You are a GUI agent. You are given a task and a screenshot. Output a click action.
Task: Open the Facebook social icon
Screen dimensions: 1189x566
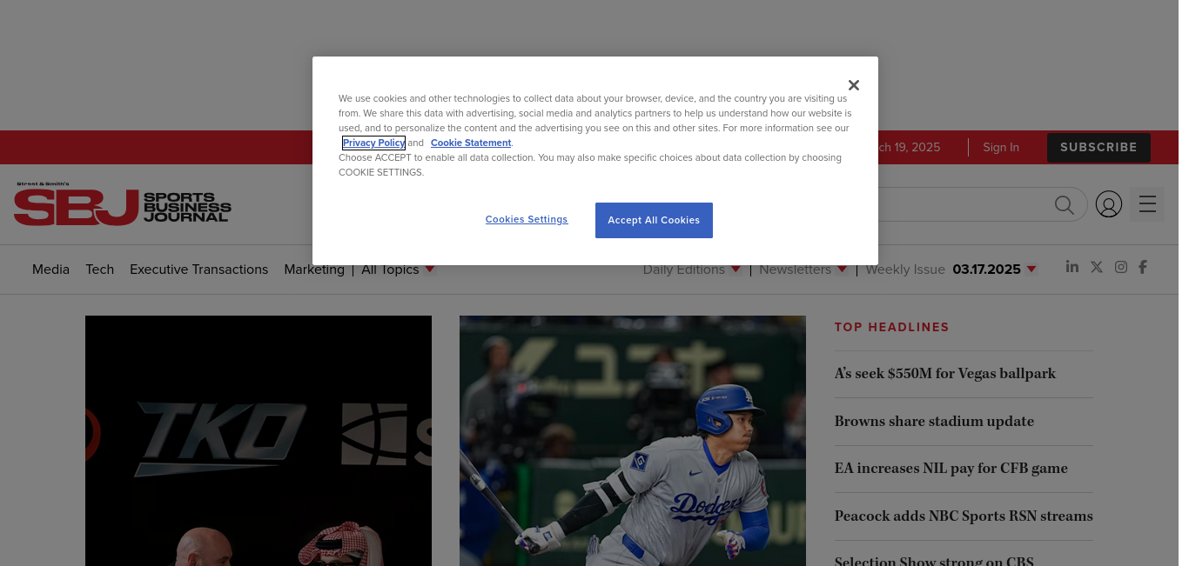coord(1143,267)
